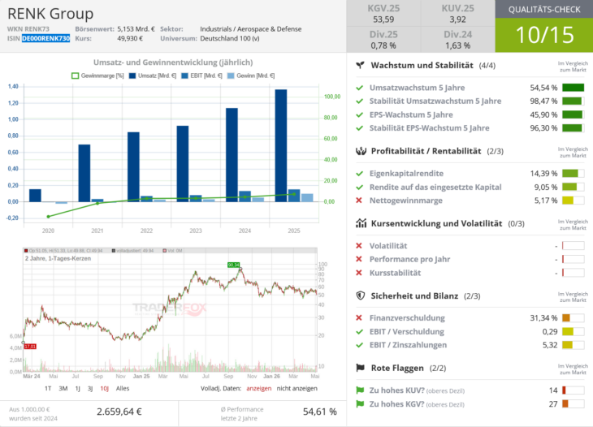Switch chart to 1J timeframe
593x427 pixels.
pos(77,389)
